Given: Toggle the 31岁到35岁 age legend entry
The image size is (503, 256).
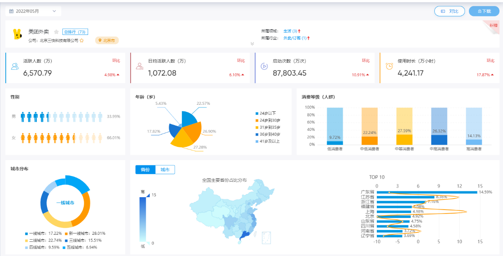Looking at the screenshot, I should [267, 127].
